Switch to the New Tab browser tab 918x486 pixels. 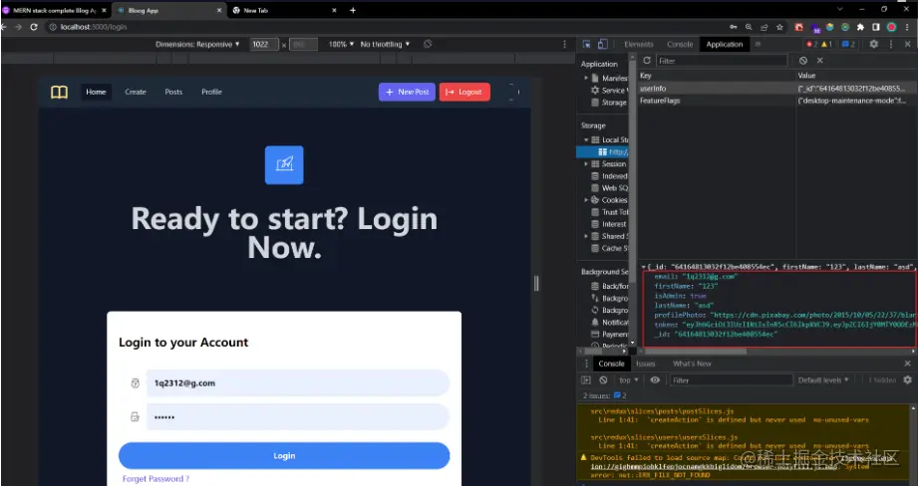(x=285, y=10)
